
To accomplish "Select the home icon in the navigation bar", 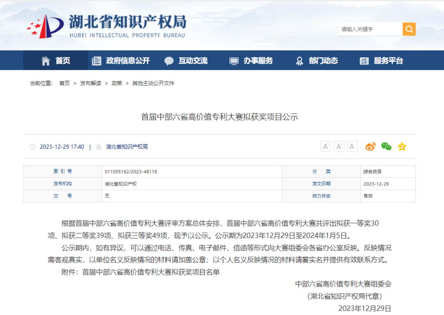I will click(45, 60).
